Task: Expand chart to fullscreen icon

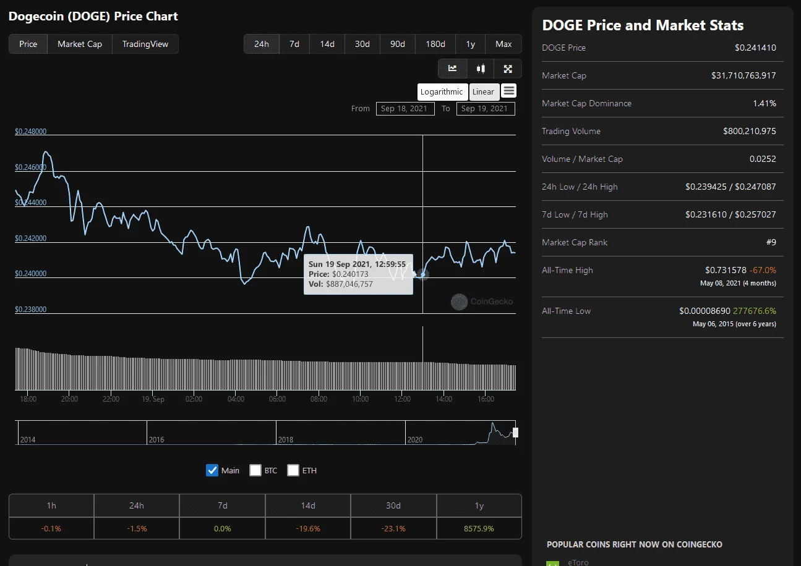Action: pyautogui.click(x=508, y=69)
